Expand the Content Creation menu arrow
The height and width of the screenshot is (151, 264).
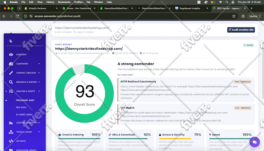pyautogui.click(x=39, y=73)
